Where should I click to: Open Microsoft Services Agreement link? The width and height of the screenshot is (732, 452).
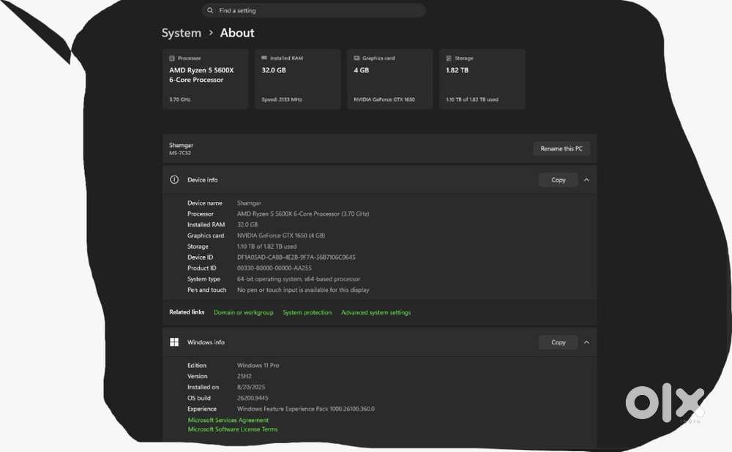click(228, 420)
